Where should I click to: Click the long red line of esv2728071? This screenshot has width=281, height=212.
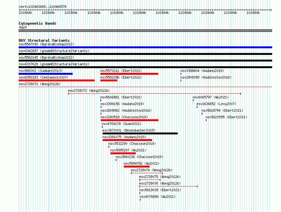click(x=145, y=87)
